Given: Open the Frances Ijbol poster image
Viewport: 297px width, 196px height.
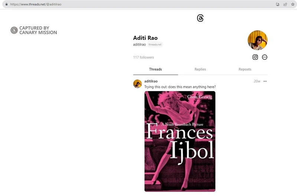Looking at the screenshot, I should click(180, 142).
